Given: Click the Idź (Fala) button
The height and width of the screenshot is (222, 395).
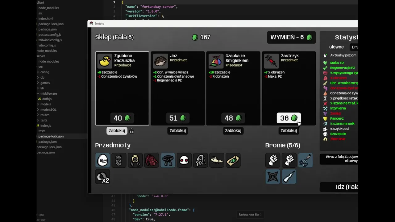Looking at the screenshot, I should point(339,187).
